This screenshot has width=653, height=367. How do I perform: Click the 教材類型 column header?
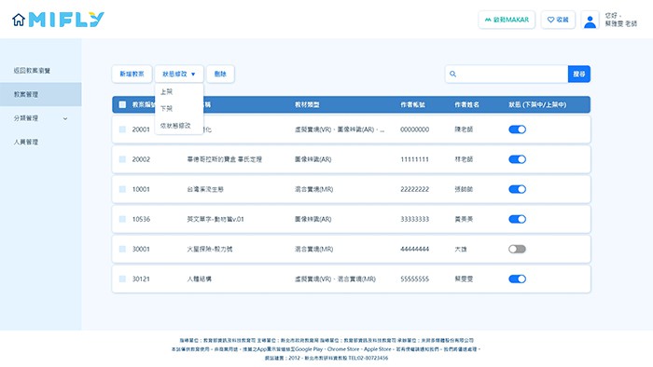(307, 104)
